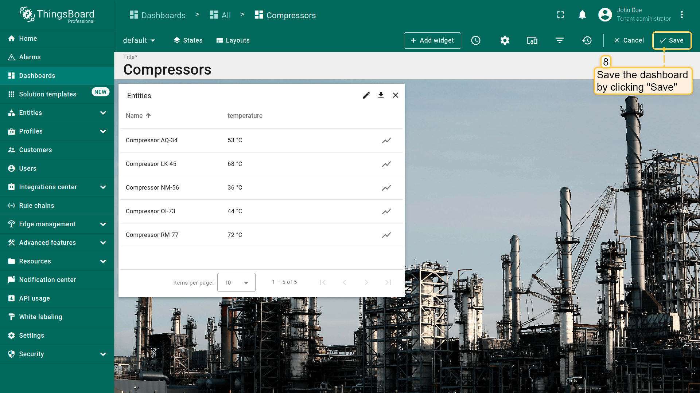Click the widget export download icon
This screenshot has height=393, width=700.
tap(381, 95)
